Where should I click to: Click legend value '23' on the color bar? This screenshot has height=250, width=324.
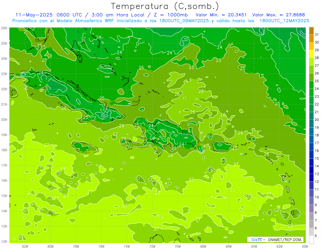click(317, 97)
